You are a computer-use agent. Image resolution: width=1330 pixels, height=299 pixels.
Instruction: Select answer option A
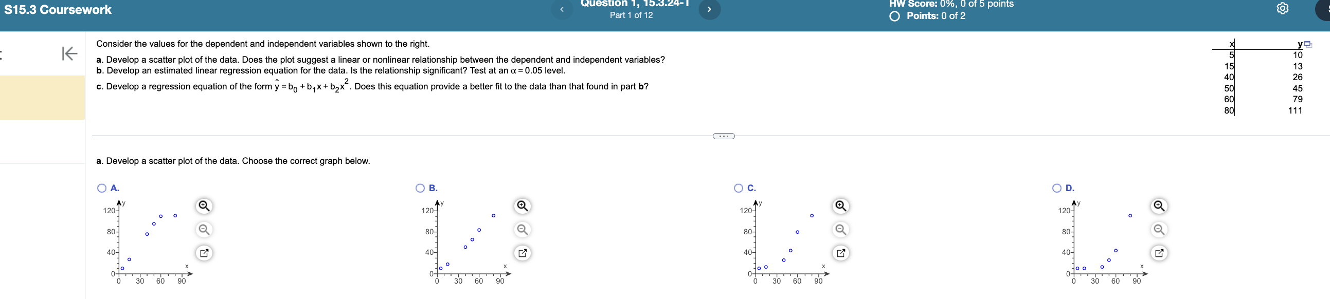pos(102,188)
